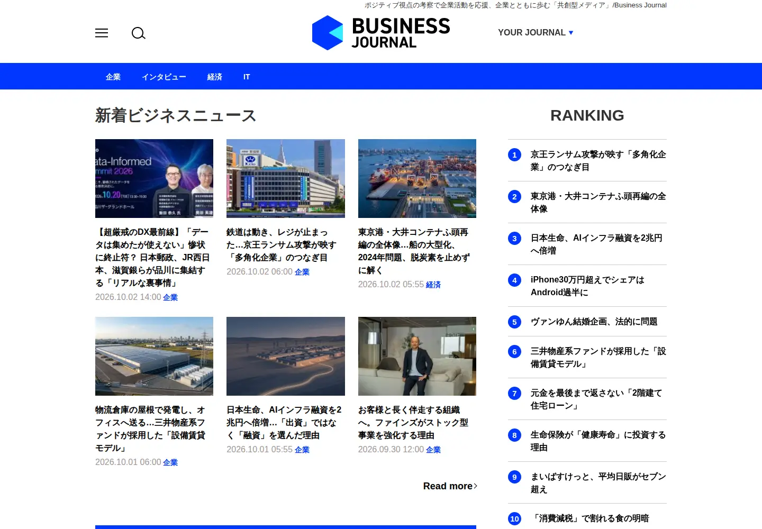Viewport: 762px width, 529px height.
Task: Open the Keio station building thumbnail
Action: pos(286,178)
